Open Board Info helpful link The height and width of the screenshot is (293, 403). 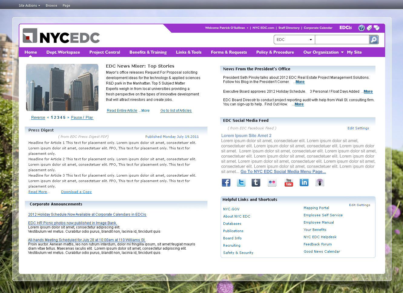tap(232, 238)
